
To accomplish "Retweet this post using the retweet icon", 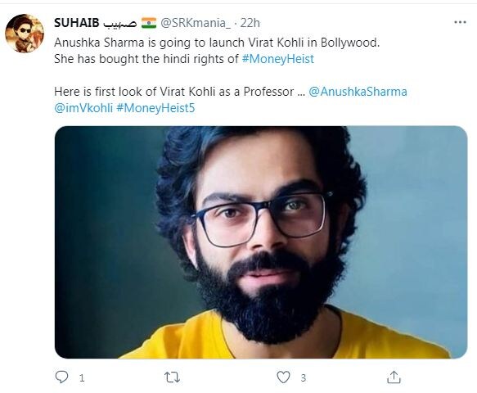I will click(172, 377).
